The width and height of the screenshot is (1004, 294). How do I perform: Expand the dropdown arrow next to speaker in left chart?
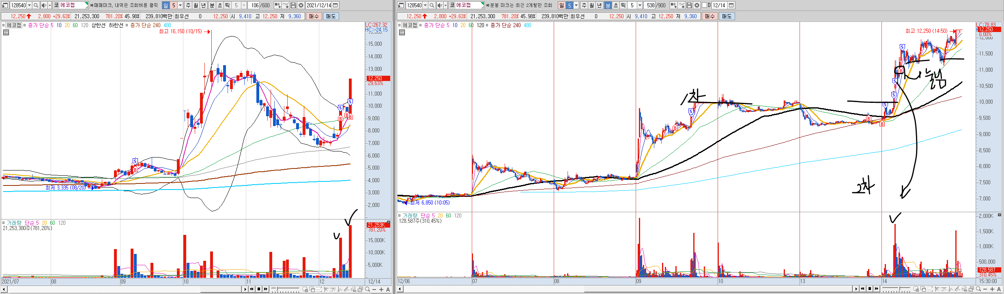pos(49,5)
